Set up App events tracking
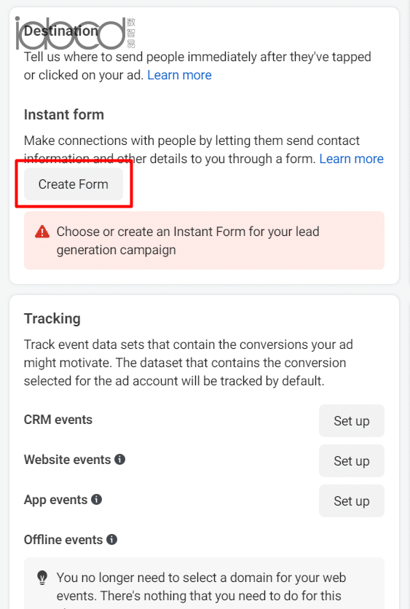Screen dimensions: 410x609 [x=352, y=500]
